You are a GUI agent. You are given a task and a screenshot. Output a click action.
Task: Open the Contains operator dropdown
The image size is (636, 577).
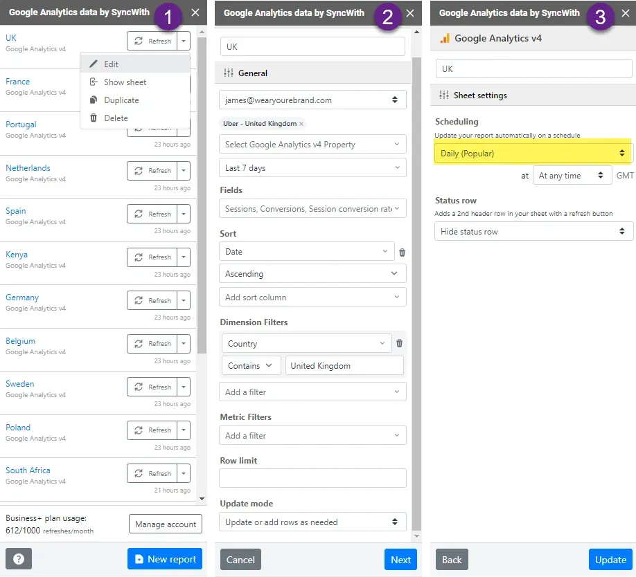coord(251,365)
